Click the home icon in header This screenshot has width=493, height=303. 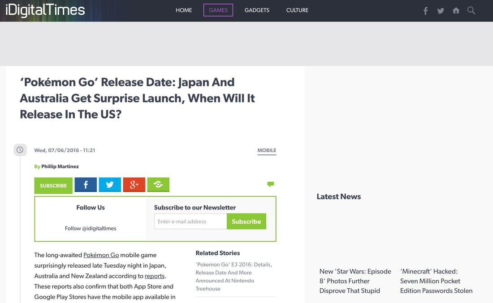point(456,11)
